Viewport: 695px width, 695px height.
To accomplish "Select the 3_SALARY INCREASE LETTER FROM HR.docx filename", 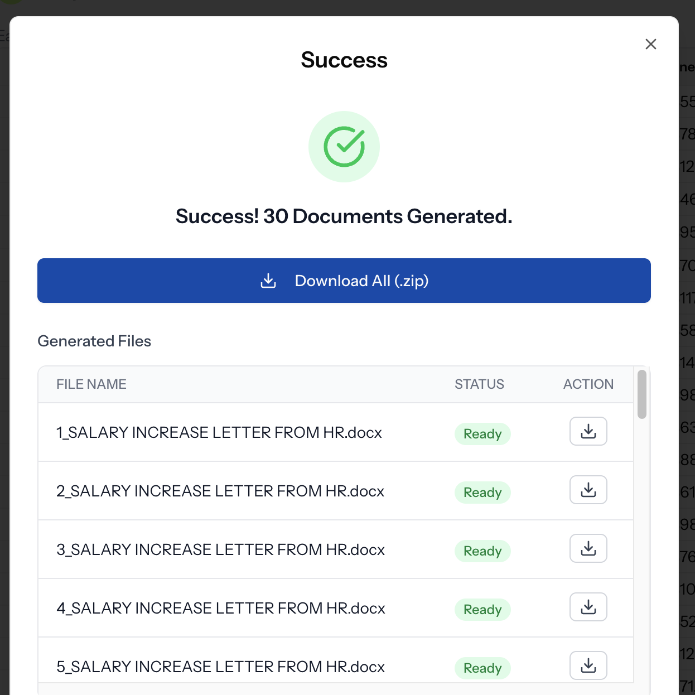I will click(220, 550).
